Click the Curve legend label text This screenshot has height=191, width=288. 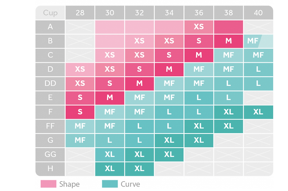[x=130, y=184]
